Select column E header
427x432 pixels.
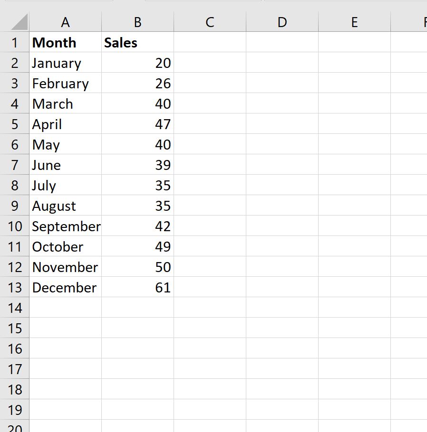tap(355, 22)
